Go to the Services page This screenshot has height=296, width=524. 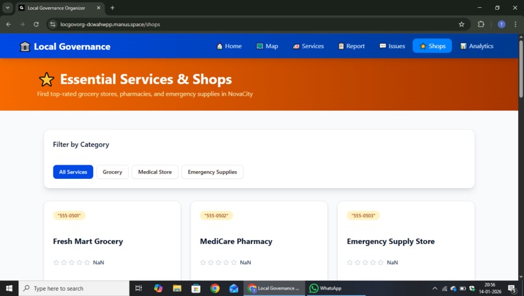tap(308, 46)
